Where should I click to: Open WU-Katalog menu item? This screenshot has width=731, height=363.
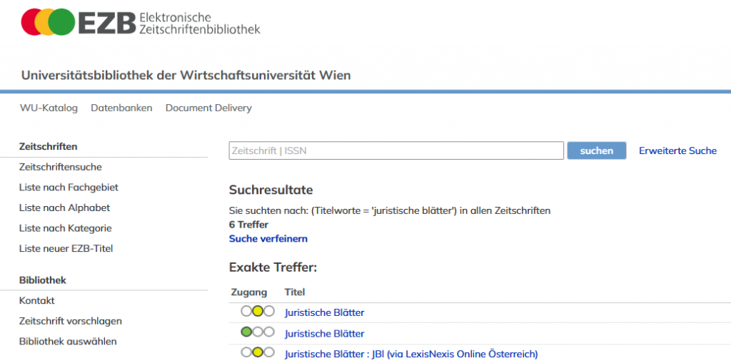pos(49,108)
